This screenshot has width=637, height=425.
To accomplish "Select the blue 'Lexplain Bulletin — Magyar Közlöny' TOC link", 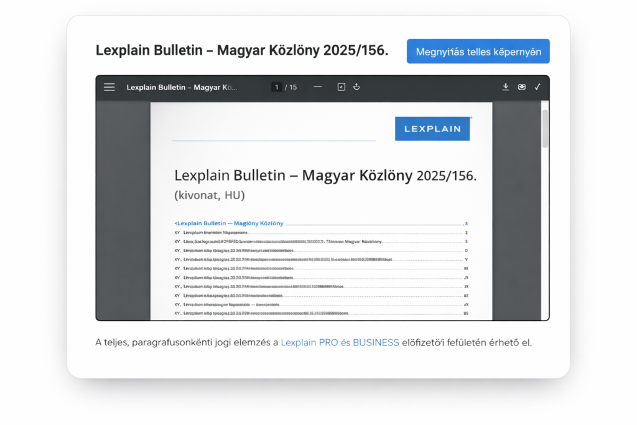I will coord(228,223).
